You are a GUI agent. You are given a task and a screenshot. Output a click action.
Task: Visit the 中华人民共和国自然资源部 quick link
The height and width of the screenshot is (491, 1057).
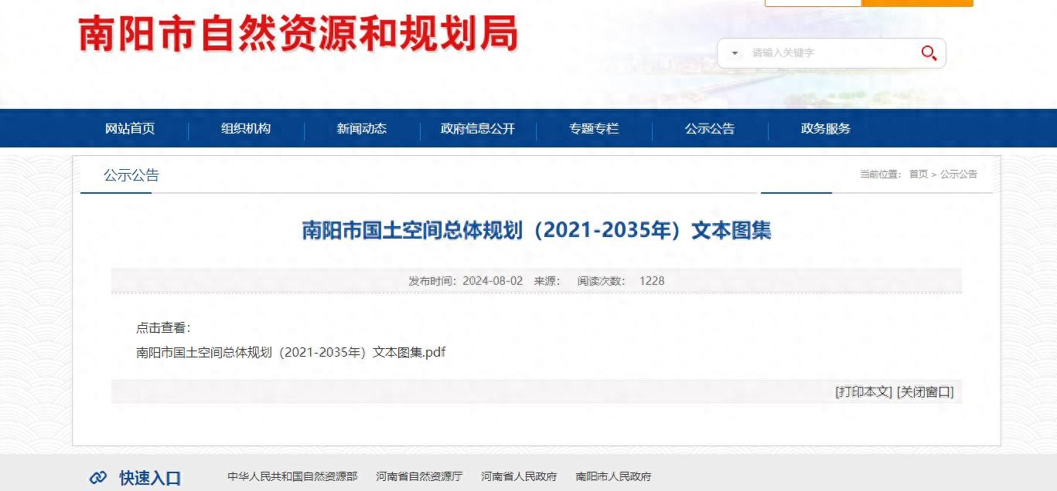click(x=292, y=476)
